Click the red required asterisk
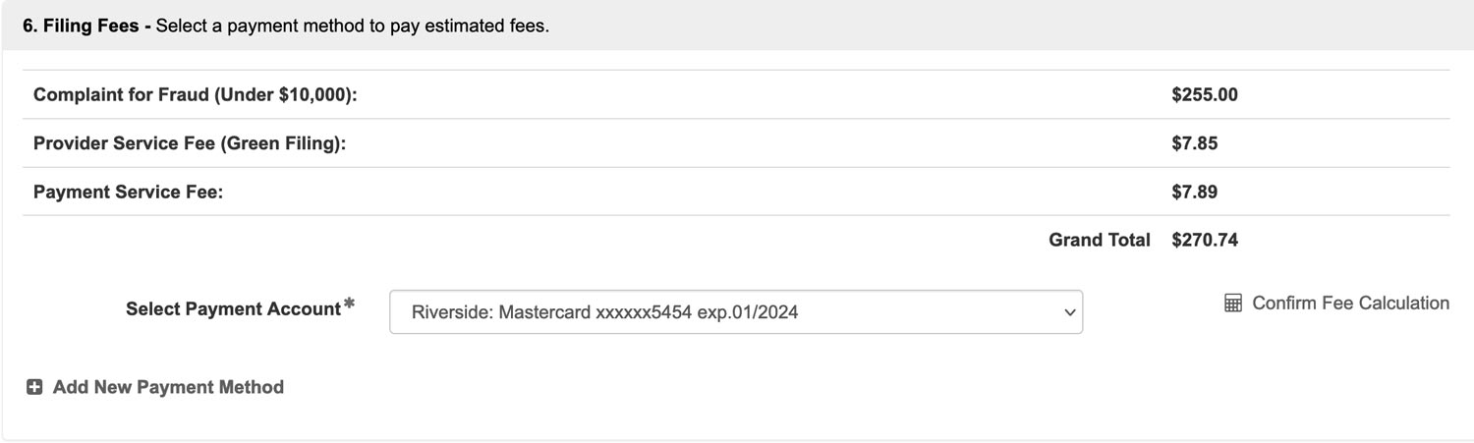The height and width of the screenshot is (443, 1474). tap(349, 305)
